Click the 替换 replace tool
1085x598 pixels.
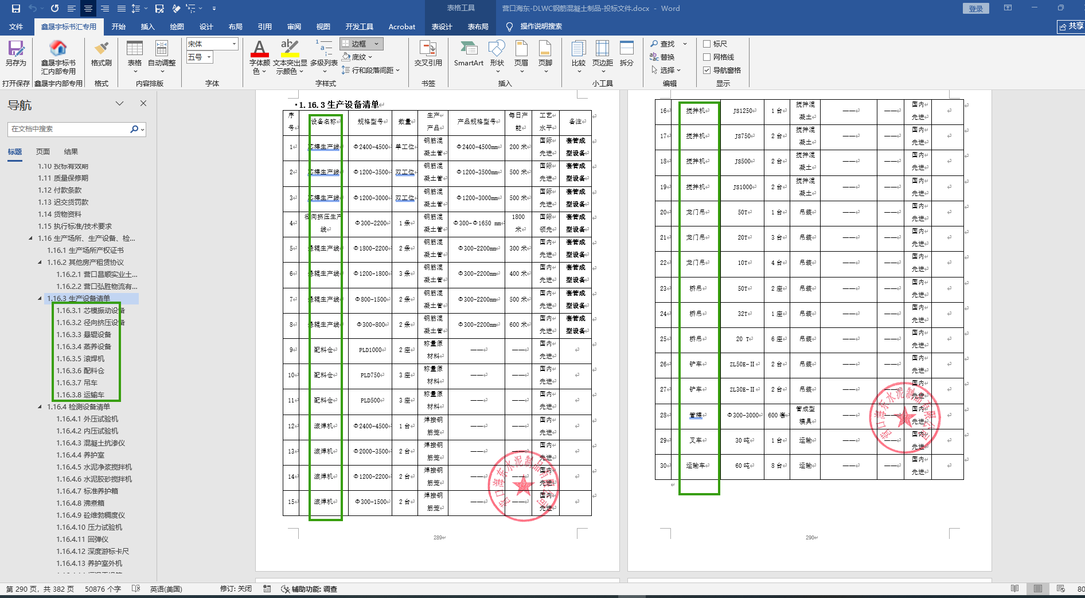coord(662,57)
